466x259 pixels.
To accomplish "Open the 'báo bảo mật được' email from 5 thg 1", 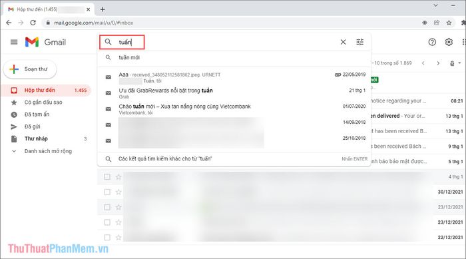I will tap(417, 162).
